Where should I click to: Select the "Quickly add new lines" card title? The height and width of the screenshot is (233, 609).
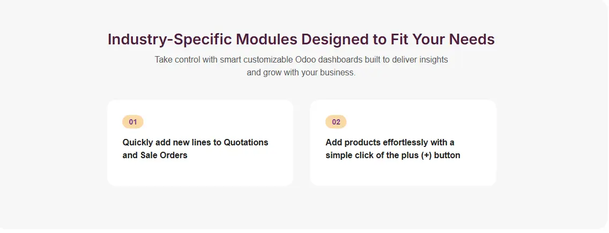195,149
